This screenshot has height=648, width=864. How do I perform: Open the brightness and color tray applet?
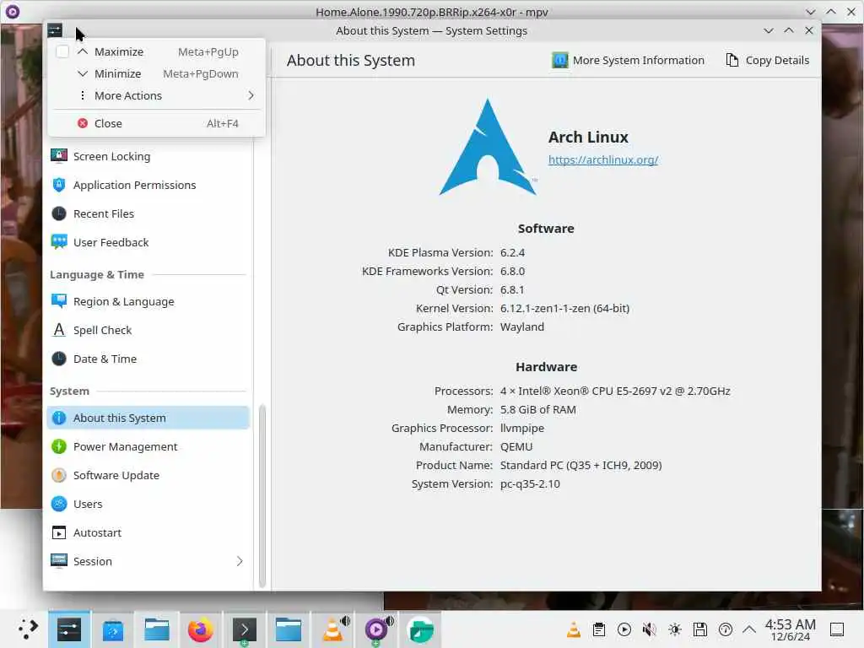tap(675, 629)
